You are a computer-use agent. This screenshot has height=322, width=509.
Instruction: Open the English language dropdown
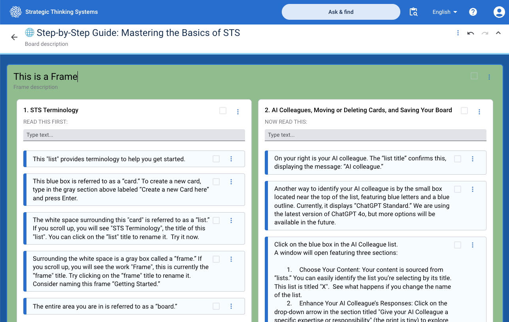pos(445,12)
